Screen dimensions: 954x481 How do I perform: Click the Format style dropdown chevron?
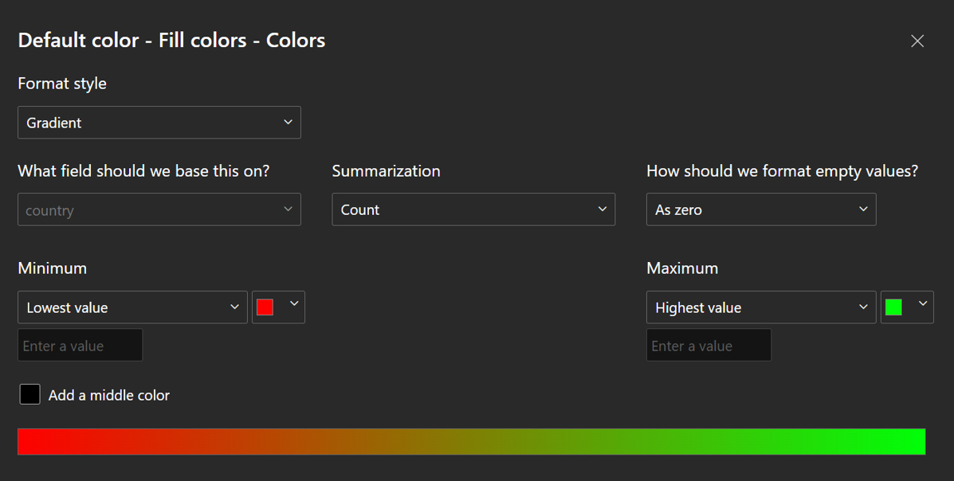[288, 122]
